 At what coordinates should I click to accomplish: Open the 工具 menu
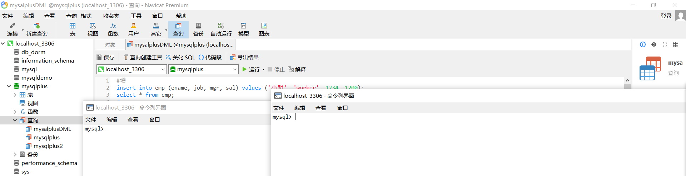pyautogui.click(x=136, y=16)
